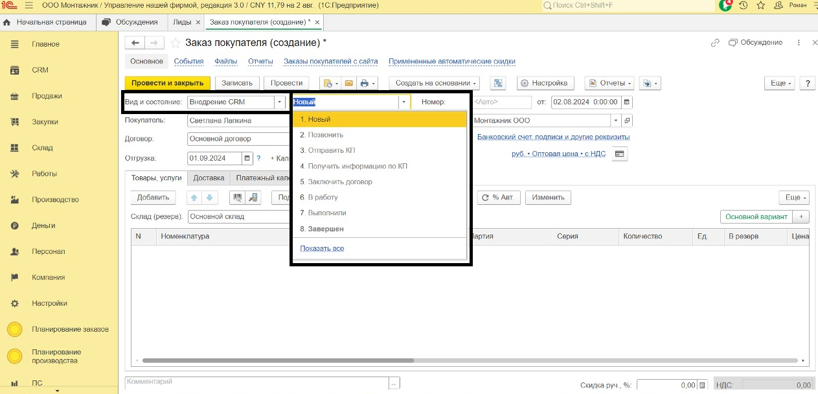Open the three-dot more actions icon
Image resolution: width=818 pixels, height=394 pixels.
pos(797,43)
